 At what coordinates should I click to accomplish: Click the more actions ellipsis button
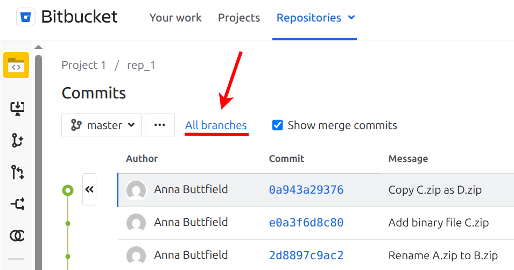160,125
